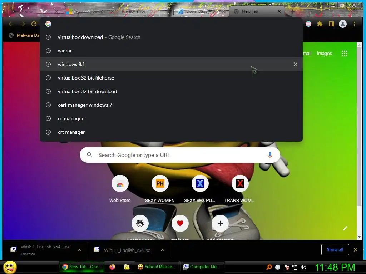Click the smiley Start button
This screenshot has width=366, height=274.
[10, 267]
